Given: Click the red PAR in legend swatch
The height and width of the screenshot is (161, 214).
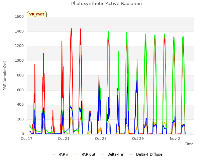Looking at the screenshot, I should click(53, 155).
